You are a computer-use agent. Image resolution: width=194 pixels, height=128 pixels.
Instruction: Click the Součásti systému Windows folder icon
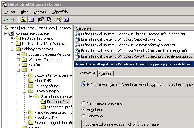(x=25, y=54)
